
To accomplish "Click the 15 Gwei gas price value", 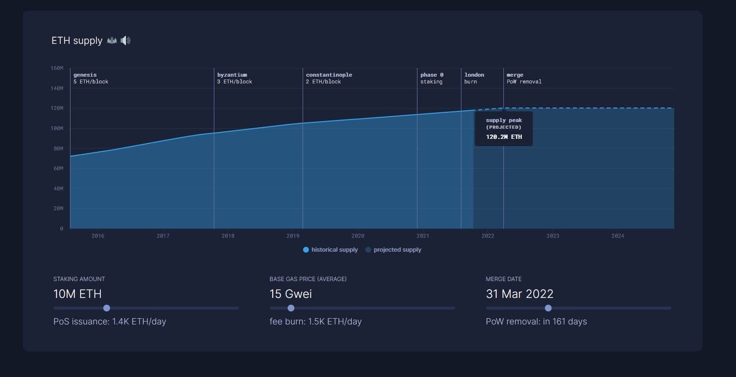I will 291,294.
